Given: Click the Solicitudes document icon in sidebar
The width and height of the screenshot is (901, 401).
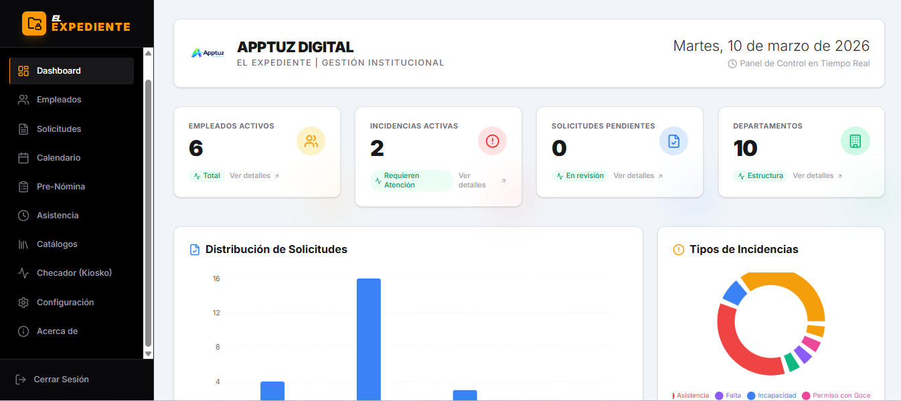Looking at the screenshot, I should [23, 129].
